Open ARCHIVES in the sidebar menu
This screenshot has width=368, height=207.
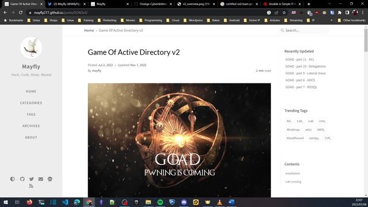31,126
